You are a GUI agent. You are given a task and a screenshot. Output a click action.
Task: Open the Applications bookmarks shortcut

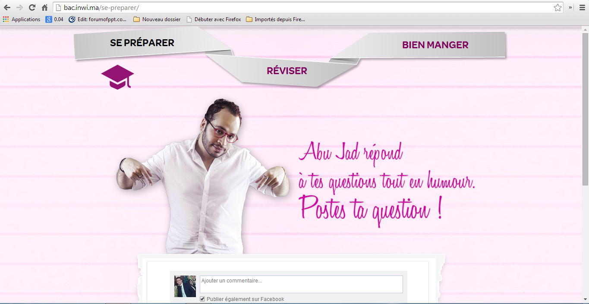click(22, 19)
